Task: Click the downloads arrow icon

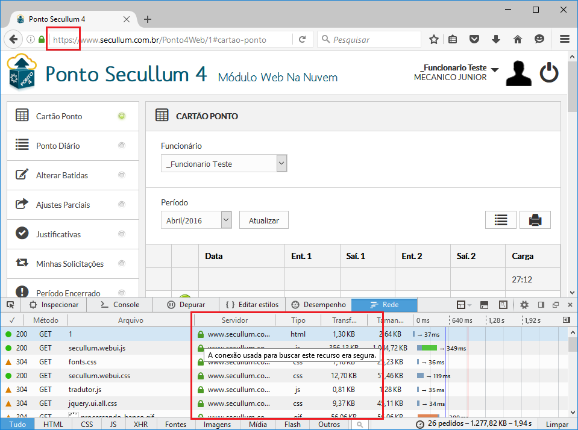Action: (496, 40)
